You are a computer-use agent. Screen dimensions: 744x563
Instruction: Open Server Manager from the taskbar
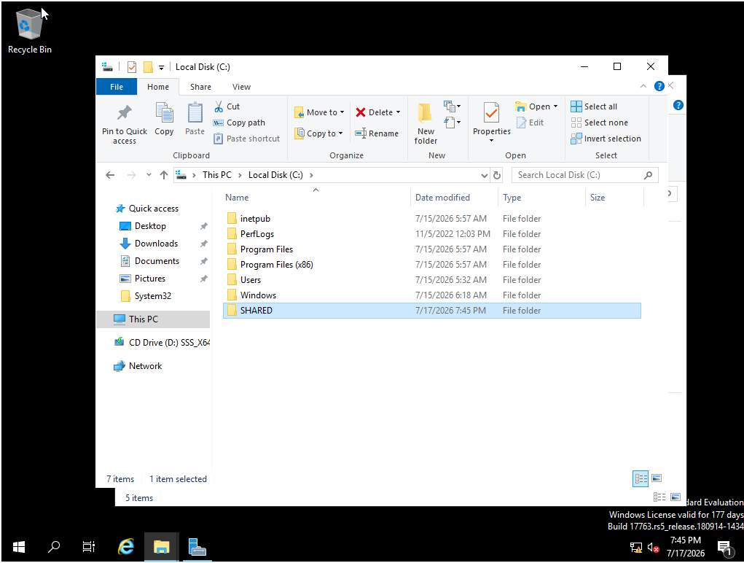pyautogui.click(x=197, y=548)
